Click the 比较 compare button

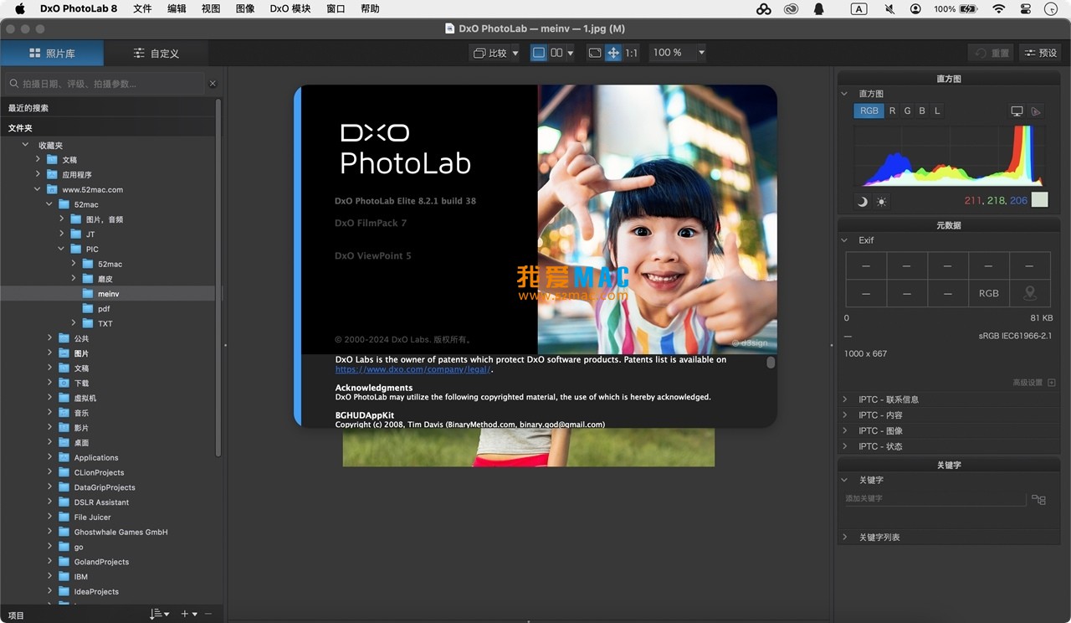coord(490,53)
